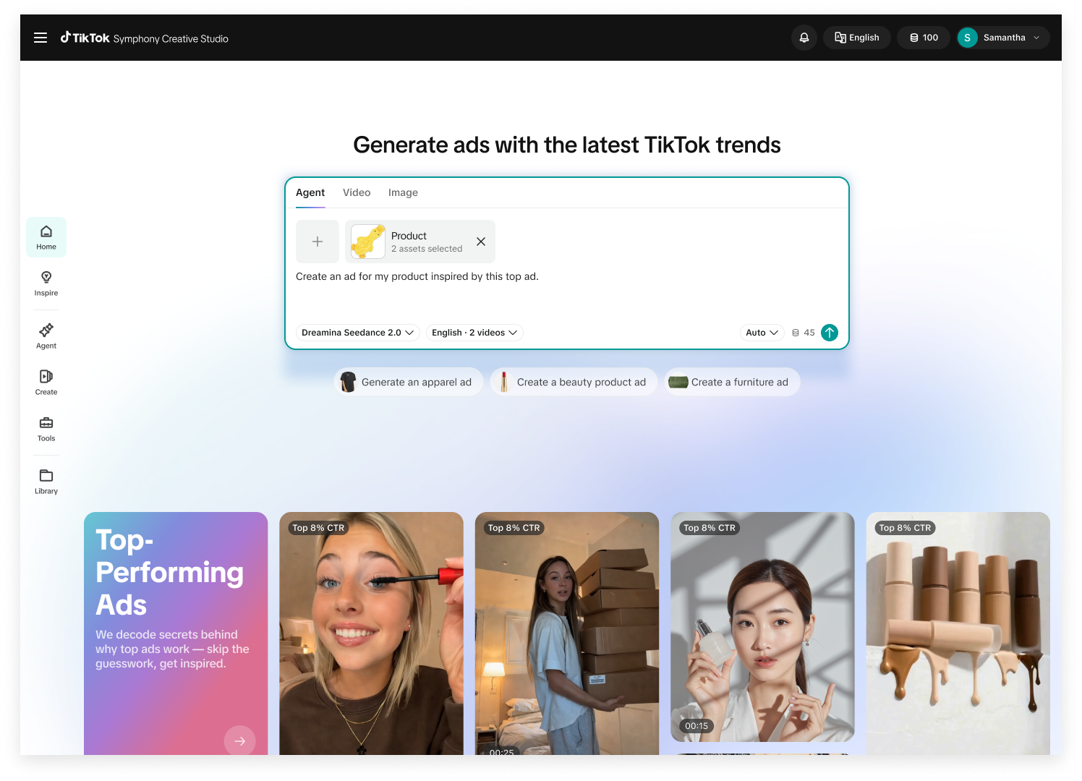
Task: Open the mascara application ad video
Action: [371, 633]
